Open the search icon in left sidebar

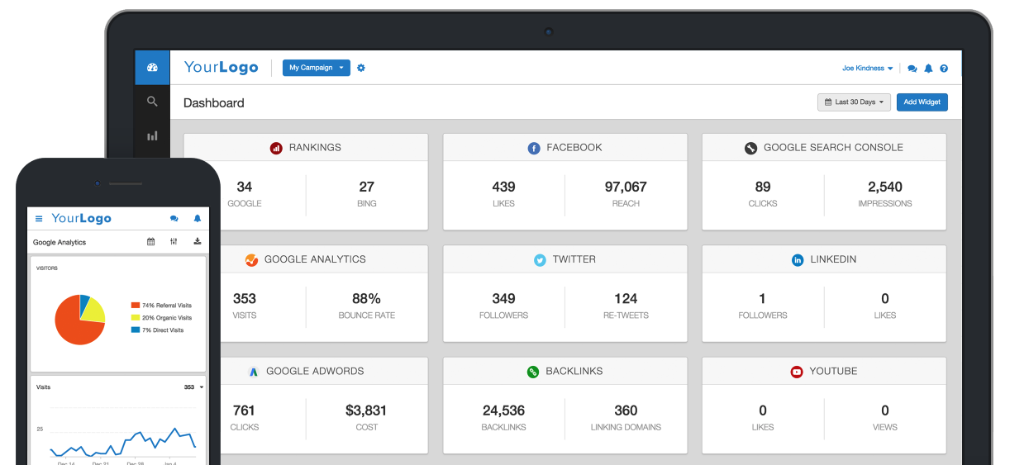click(152, 102)
